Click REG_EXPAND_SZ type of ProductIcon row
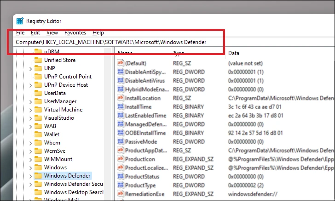 click(x=193, y=159)
